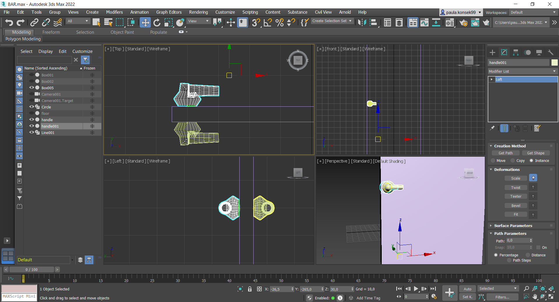Image resolution: width=559 pixels, height=302 pixels.
Task: Open the Rendering menu
Action: click(198, 12)
